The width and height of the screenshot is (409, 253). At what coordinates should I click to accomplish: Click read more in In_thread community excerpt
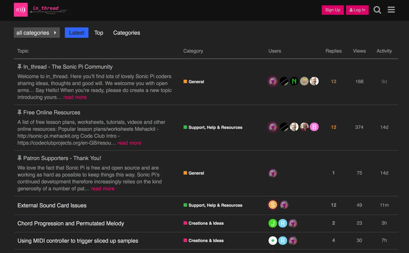[x=75, y=97]
